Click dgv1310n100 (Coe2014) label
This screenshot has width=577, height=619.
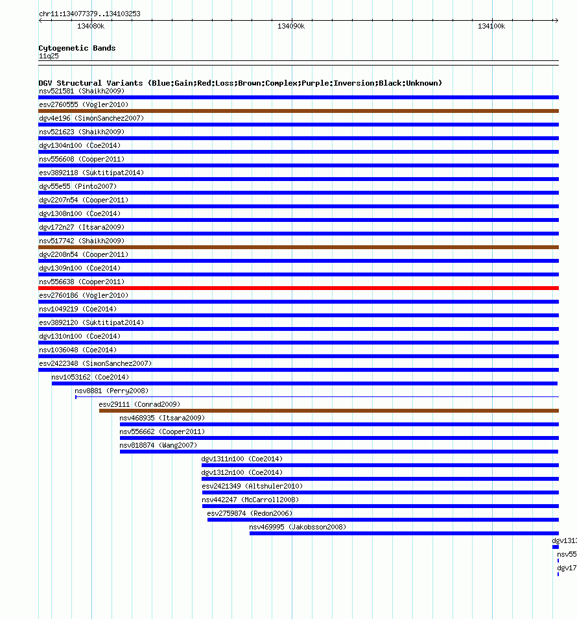pos(80,336)
